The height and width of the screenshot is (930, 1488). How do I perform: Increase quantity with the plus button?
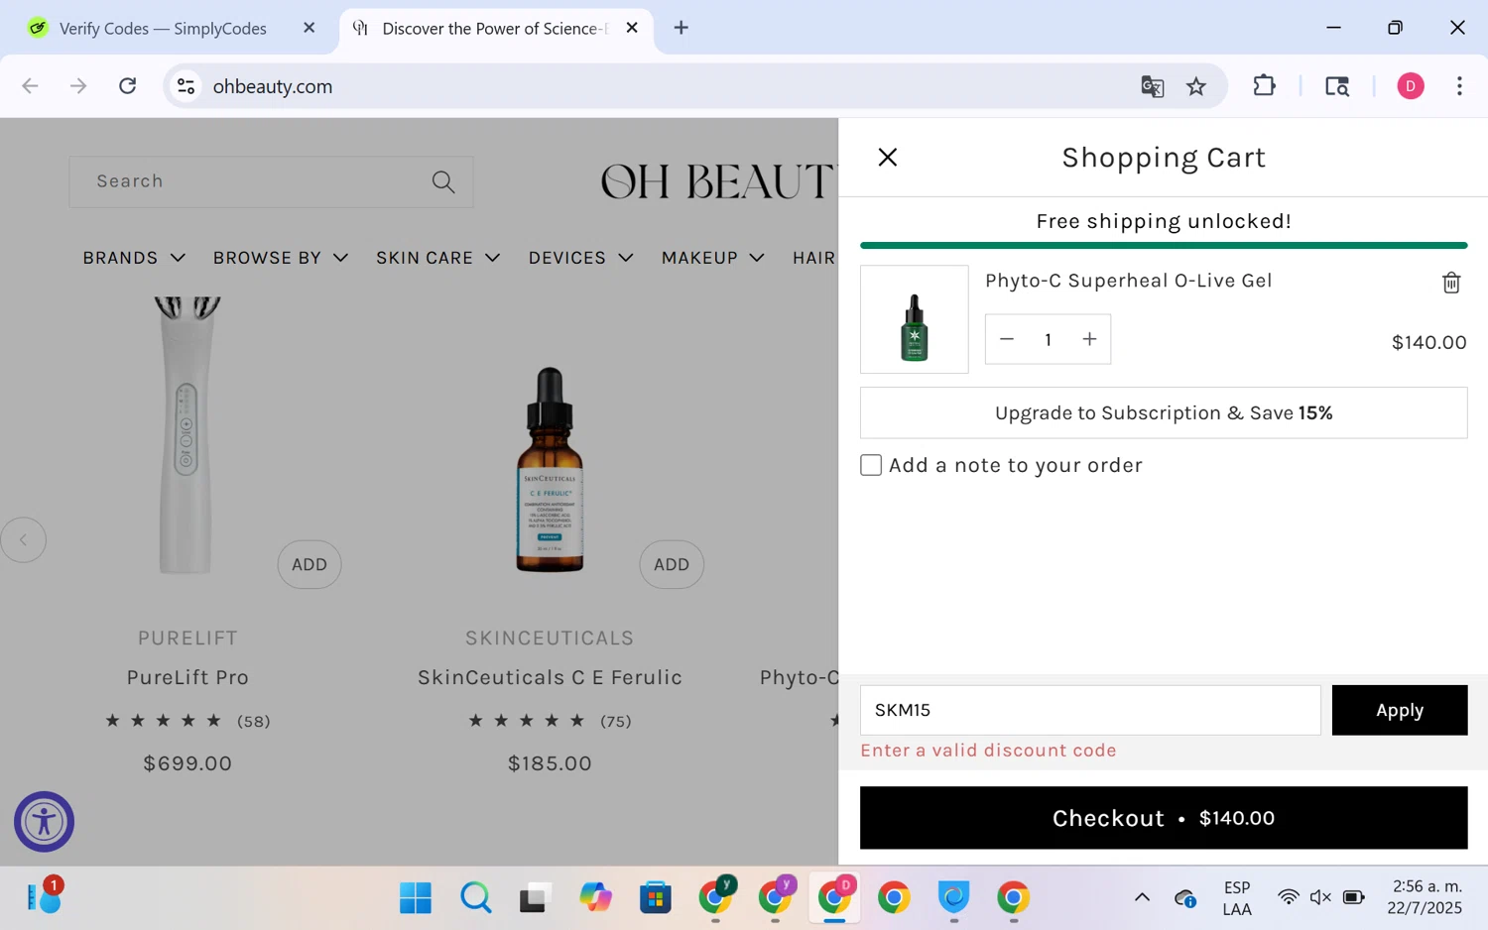tap(1089, 339)
